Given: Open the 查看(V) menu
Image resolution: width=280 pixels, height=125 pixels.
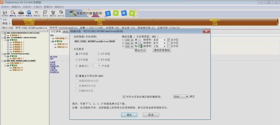Looking at the screenshot, I should point(48,7).
